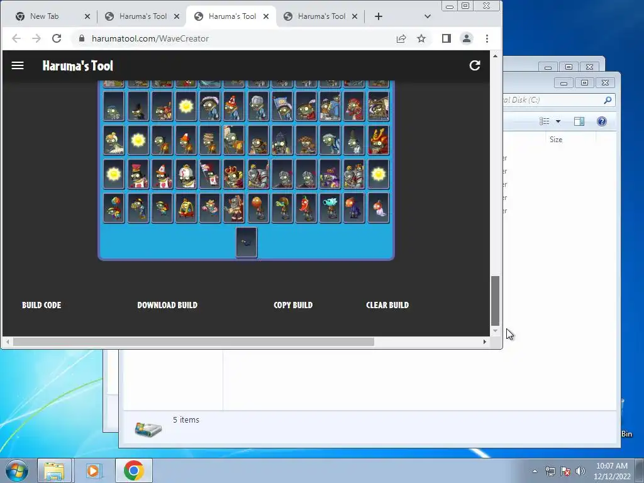Choose the yellow birdcage zombie card
This screenshot has height=483, width=644.
[x=186, y=208]
